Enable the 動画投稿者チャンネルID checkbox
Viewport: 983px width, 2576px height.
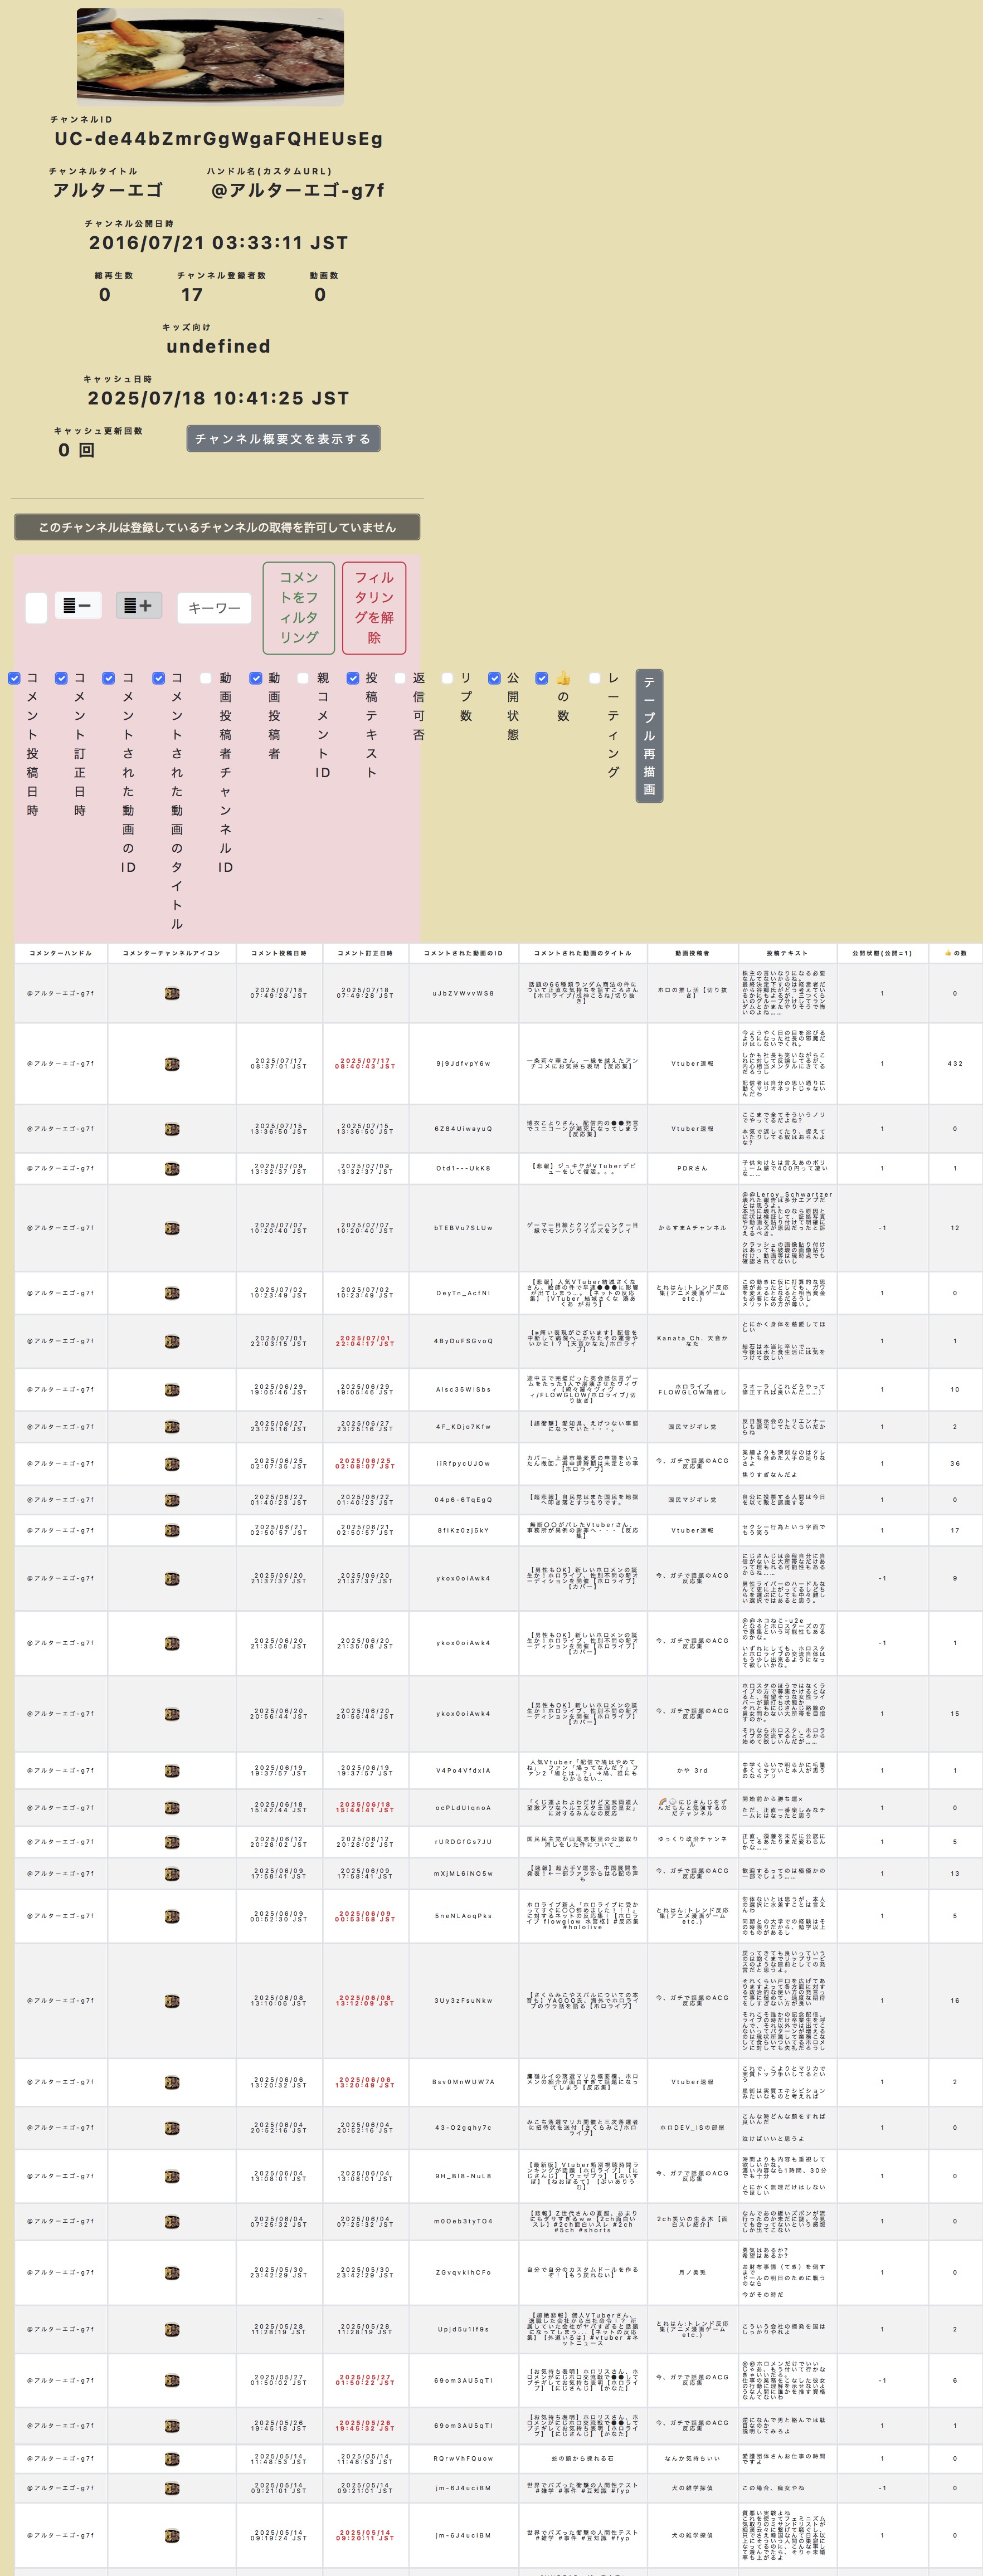tap(206, 678)
